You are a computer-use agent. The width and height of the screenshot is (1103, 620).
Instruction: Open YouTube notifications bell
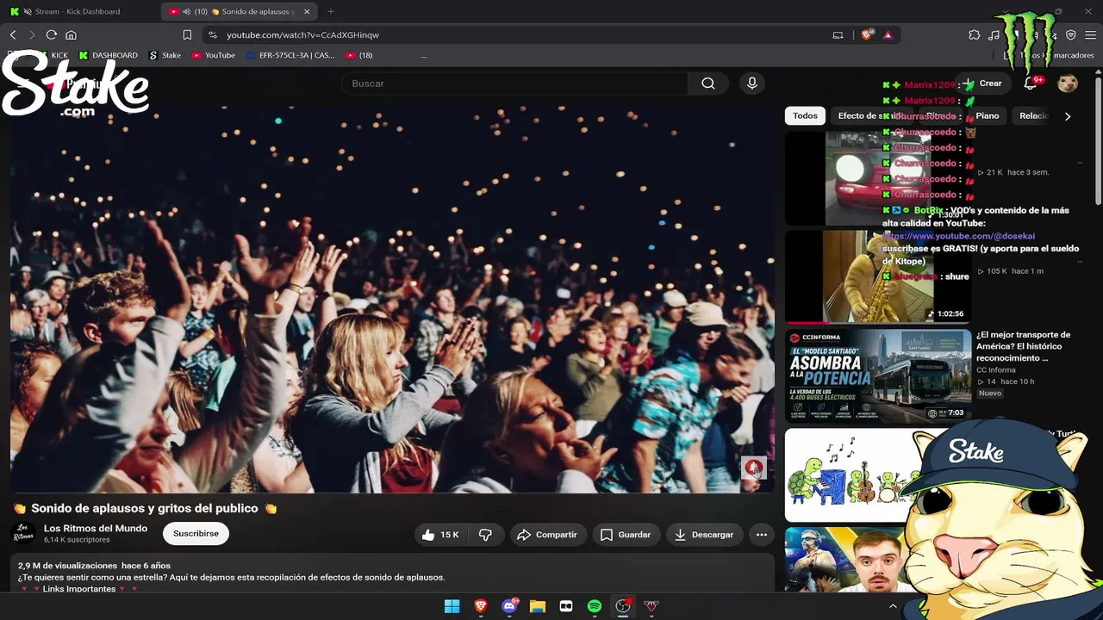(1031, 84)
